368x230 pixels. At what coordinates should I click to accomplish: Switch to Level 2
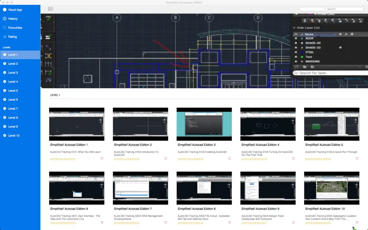[x=20, y=63]
